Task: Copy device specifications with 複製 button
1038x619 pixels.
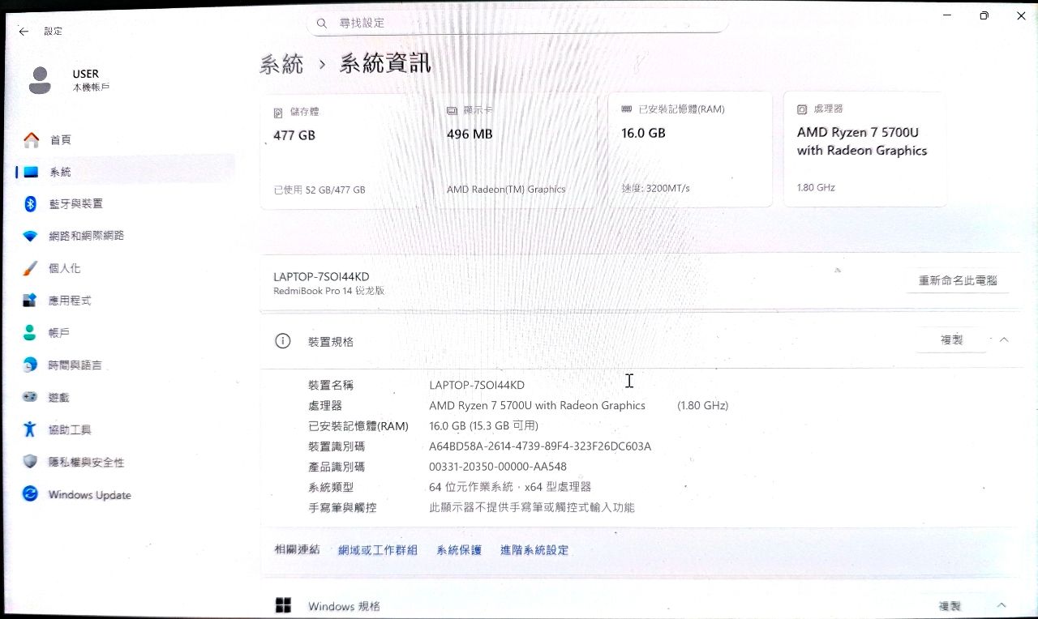Action: point(951,340)
